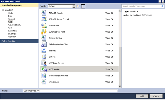Select Workflow category in tree
The height and width of the screenshot is (100, 166).
[12, 37]
